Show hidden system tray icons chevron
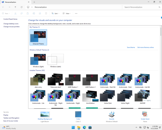This screenshot has height=130, width=162. coord(136,127)
